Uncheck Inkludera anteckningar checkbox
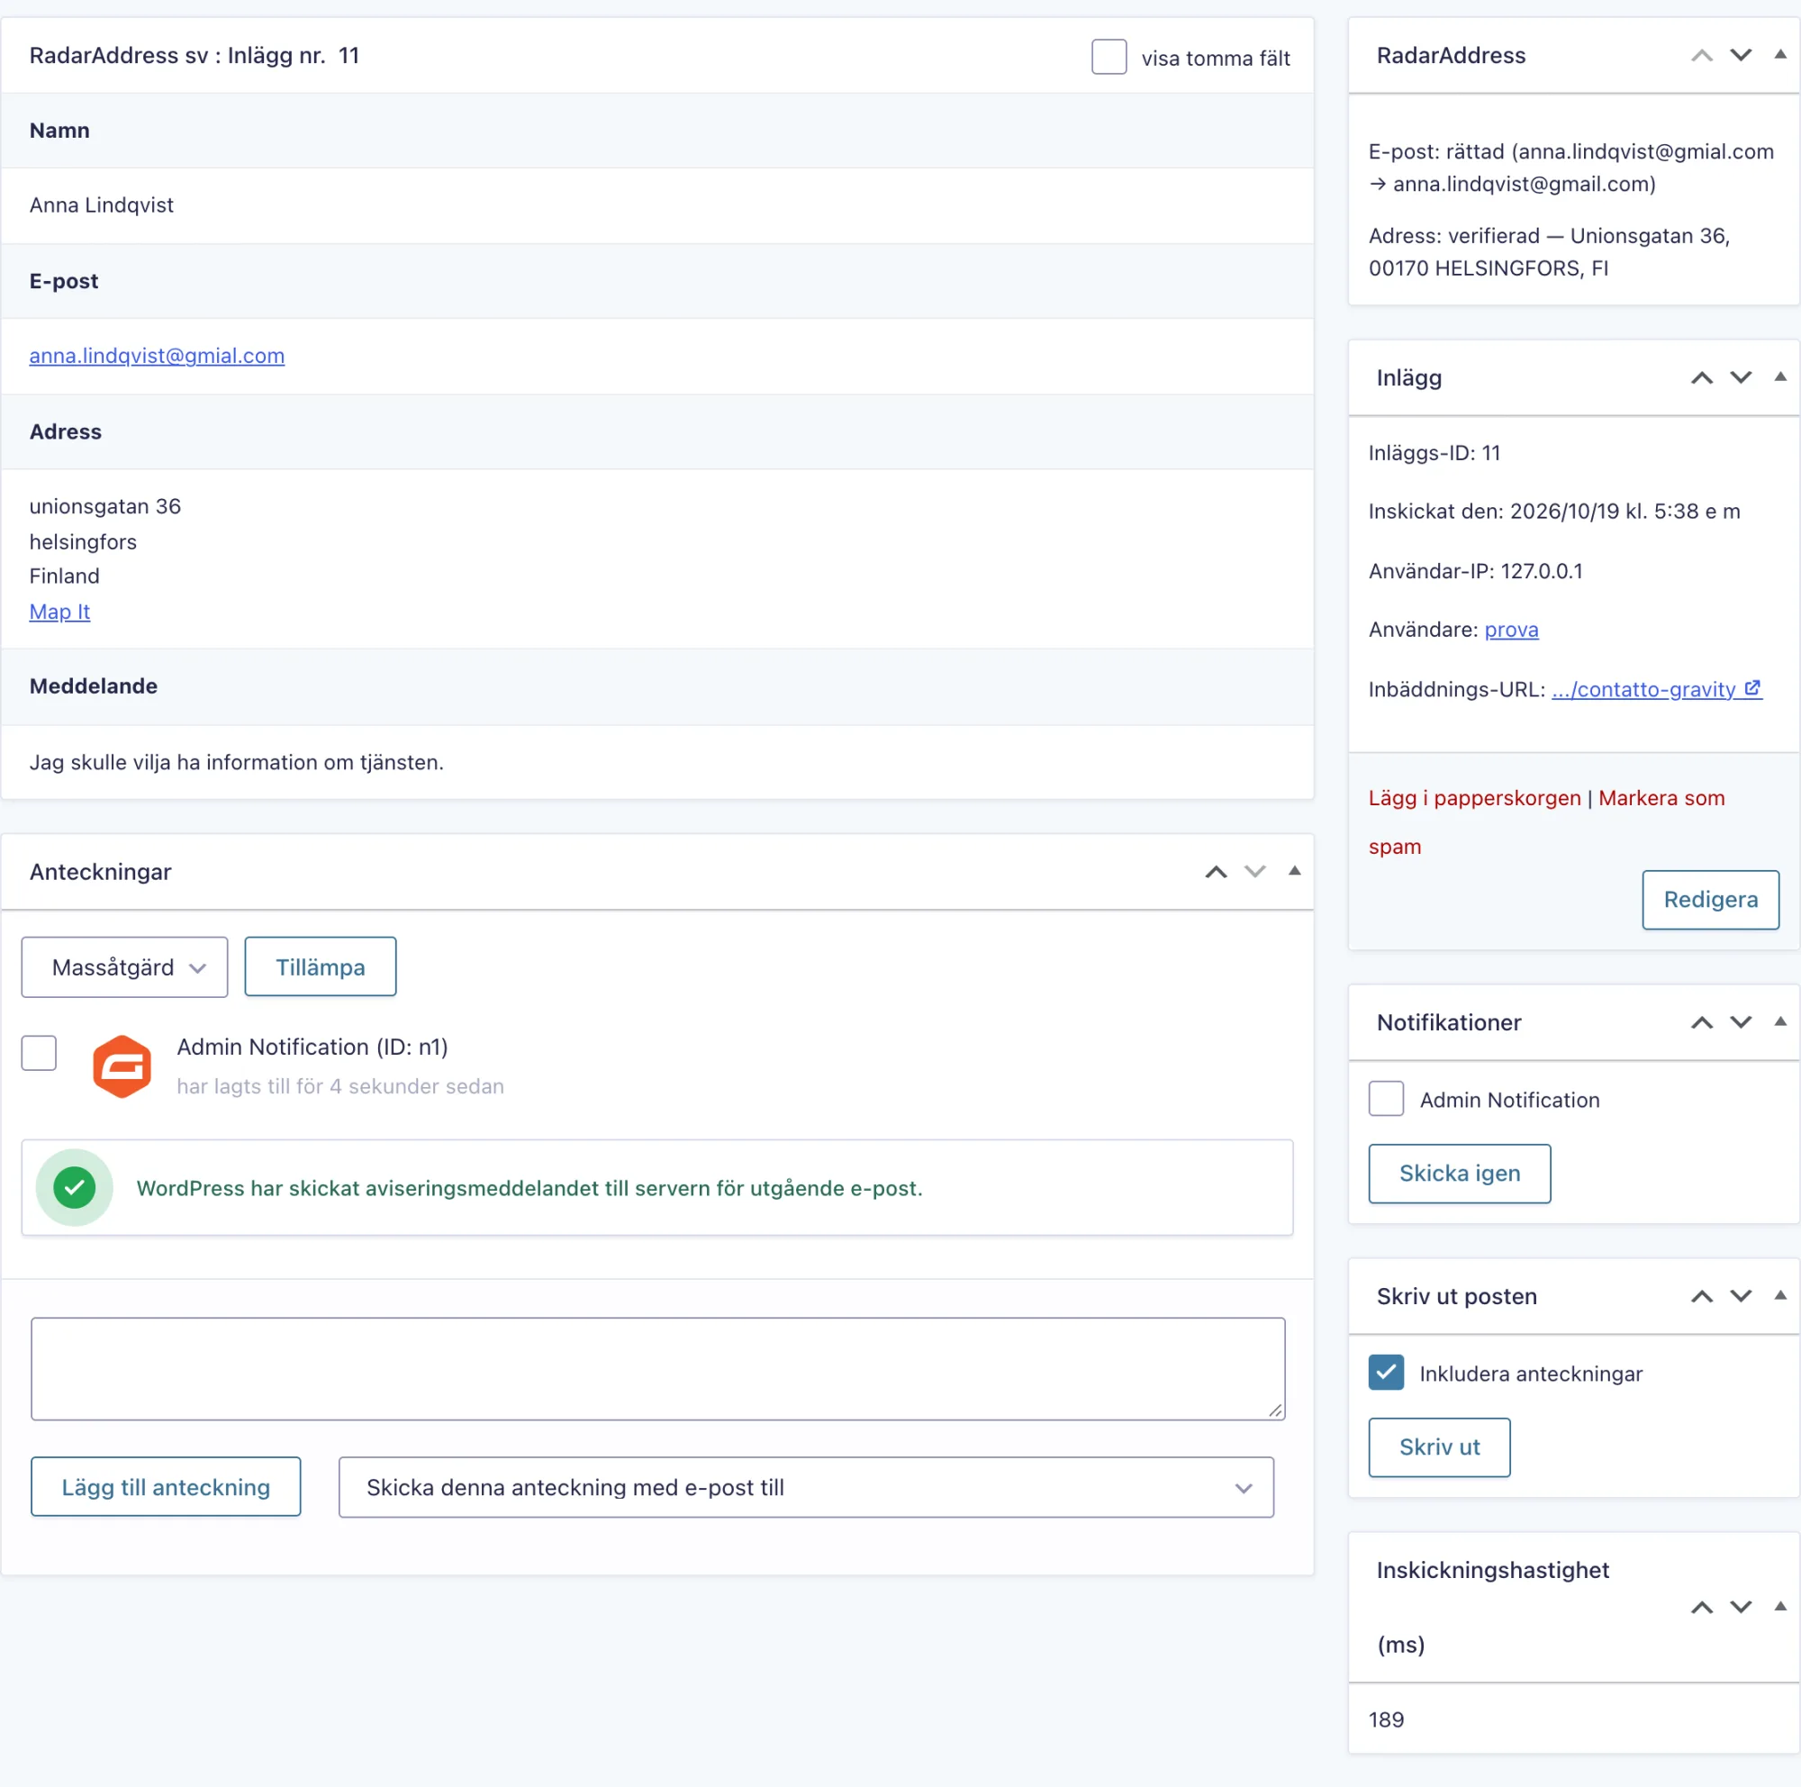 coord(1385,1372)
